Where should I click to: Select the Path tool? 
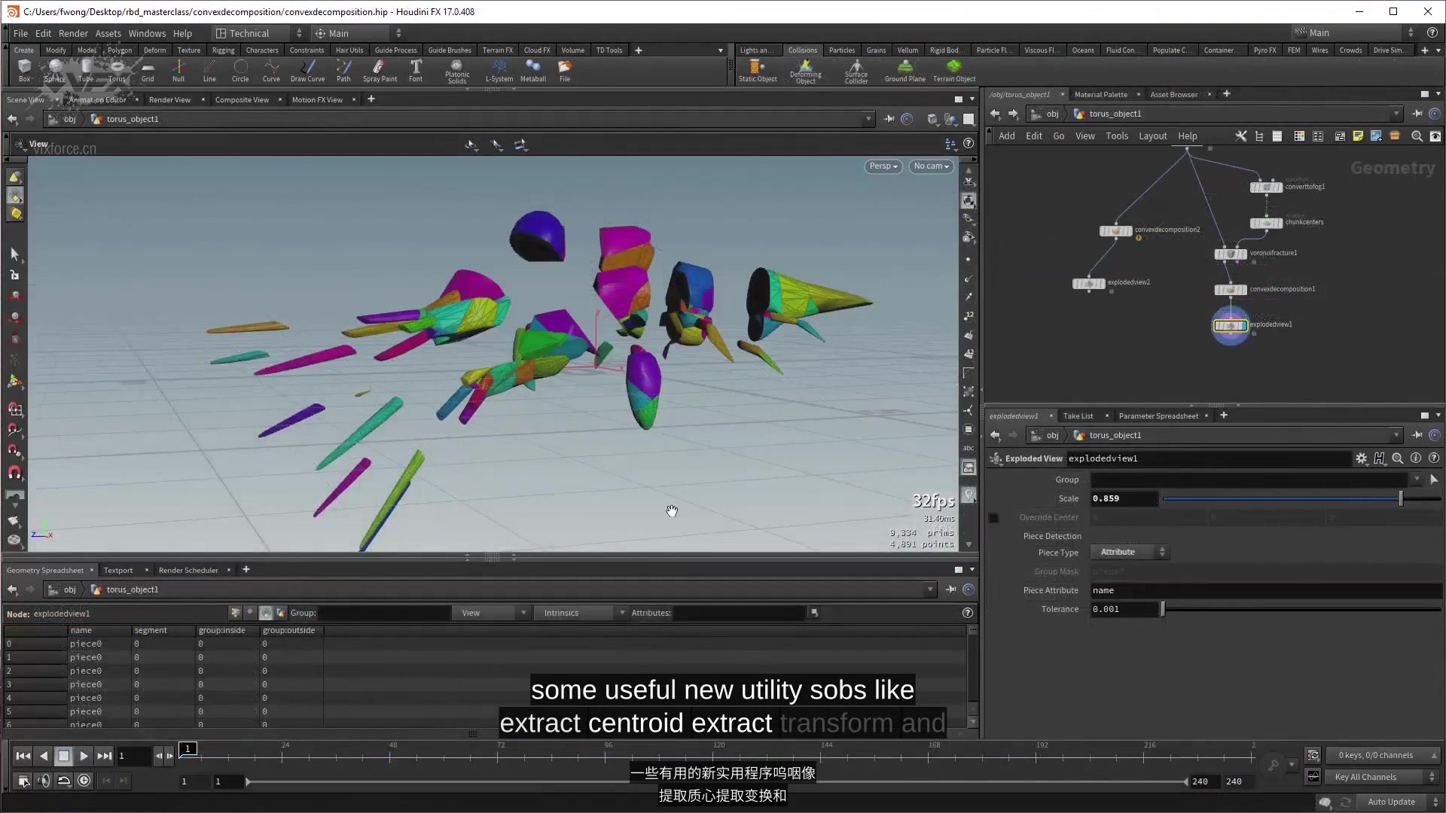click(342, 71)
